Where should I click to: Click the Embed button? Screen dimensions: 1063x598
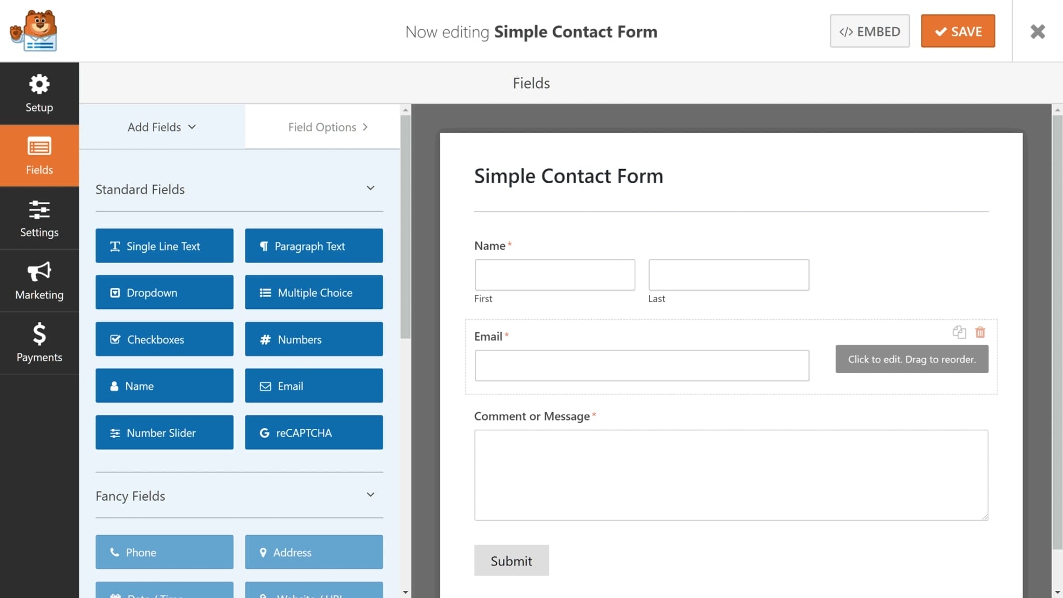click(869, 32)
